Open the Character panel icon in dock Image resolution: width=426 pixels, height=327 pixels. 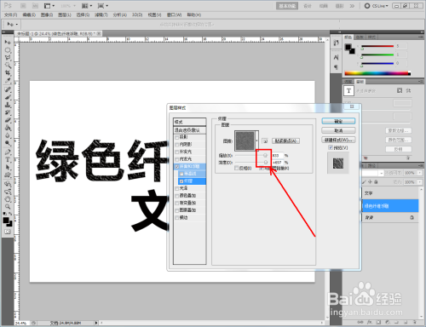[337, 58]
